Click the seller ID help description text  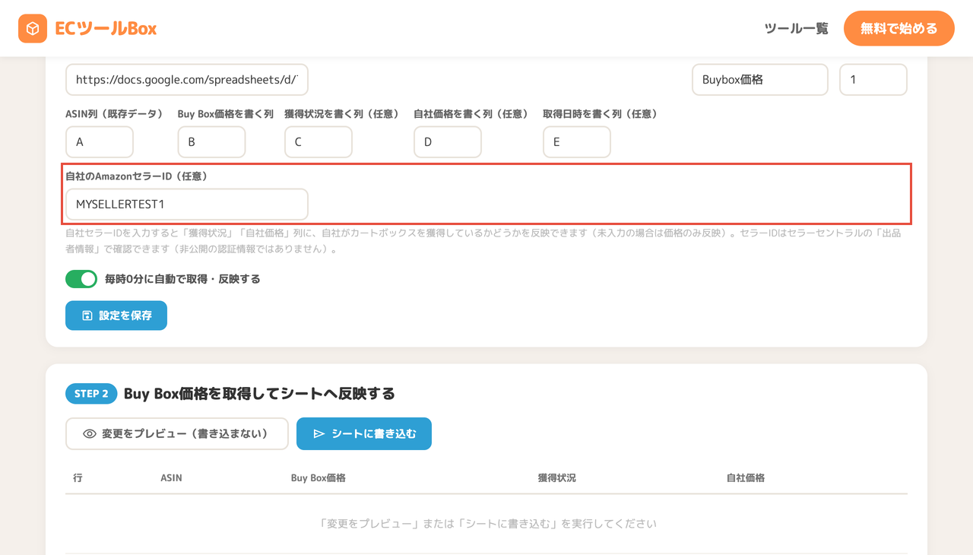[483, 241]
